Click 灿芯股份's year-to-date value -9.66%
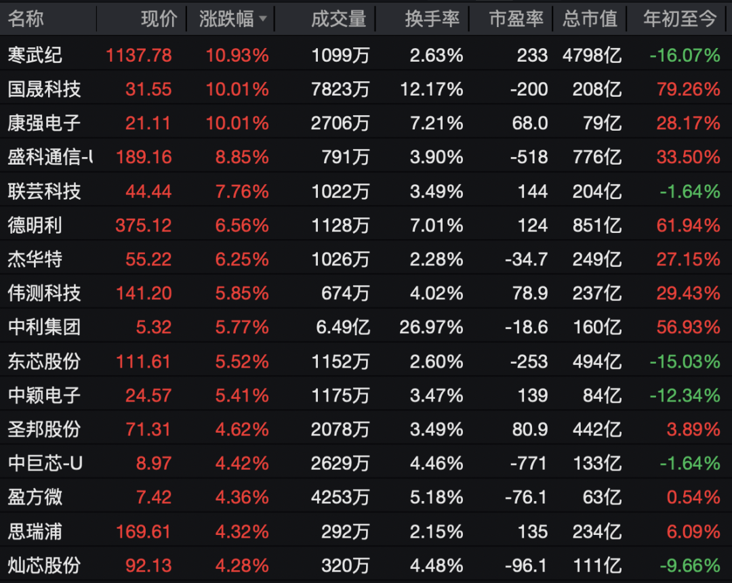 [689, 565]
